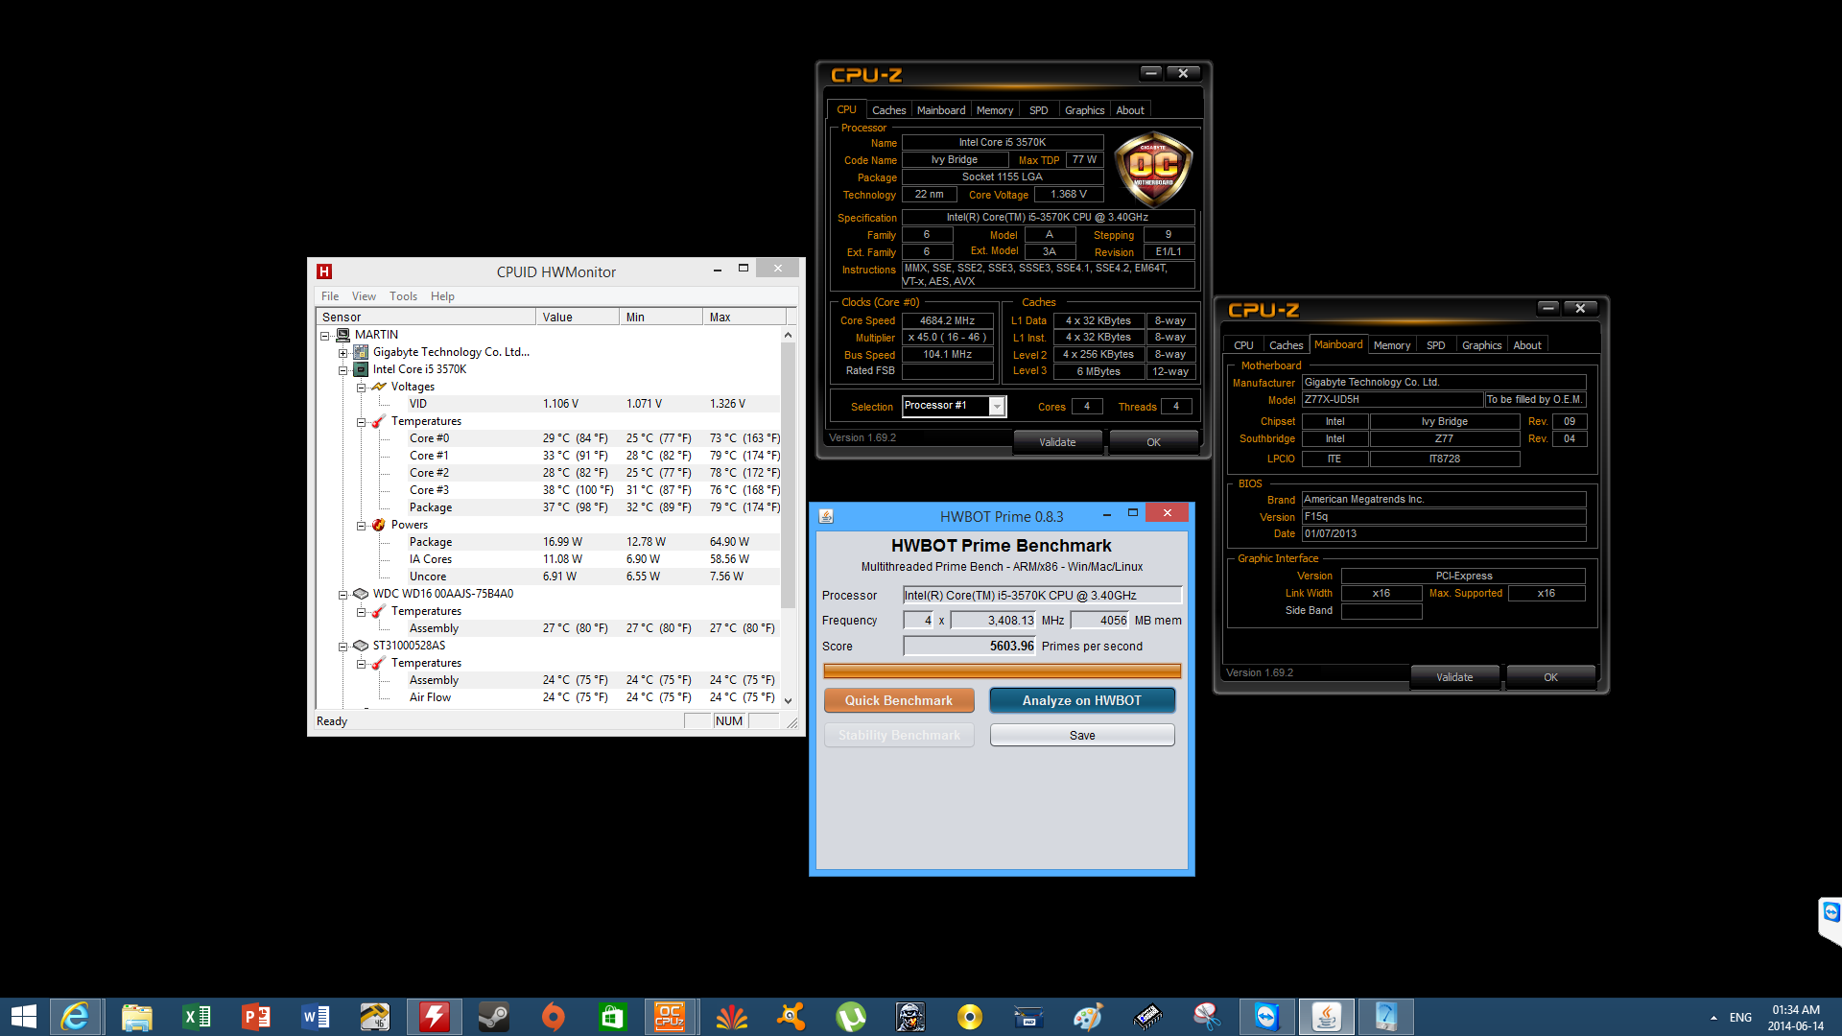1842x1036 pixels.
Task: Open Origin from the taskbar
Action: click(553, 1017)
